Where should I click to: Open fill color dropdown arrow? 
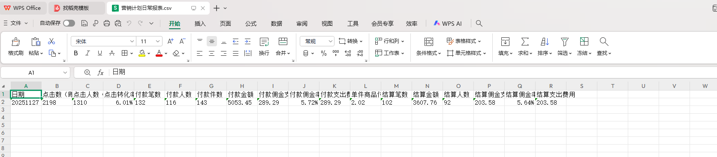point(149,53)
